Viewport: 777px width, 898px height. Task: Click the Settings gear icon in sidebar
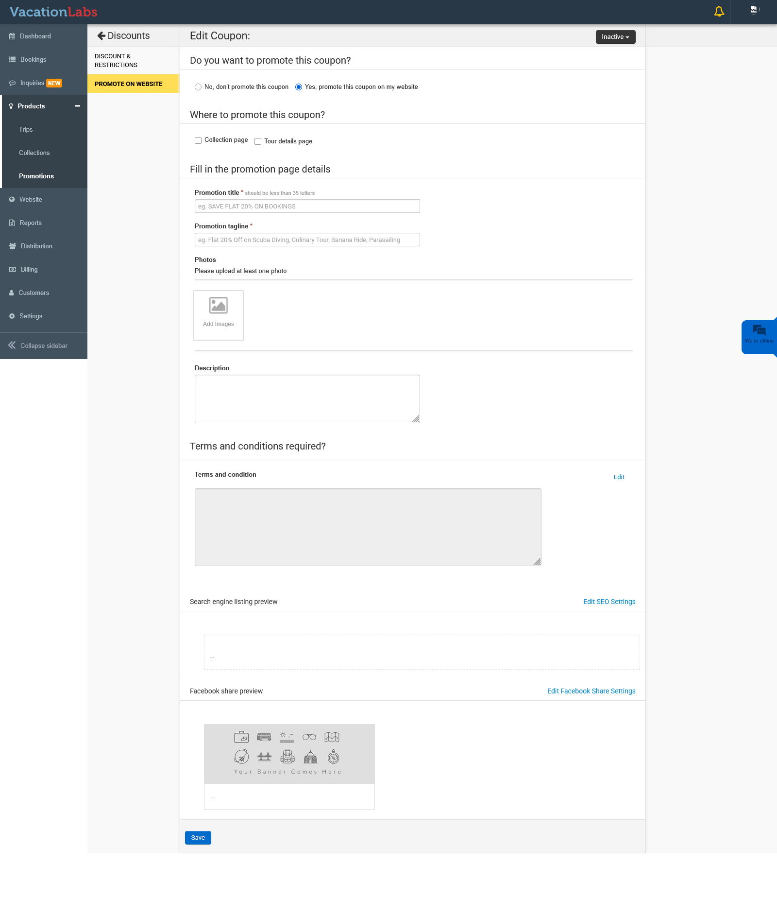(12, 316)
